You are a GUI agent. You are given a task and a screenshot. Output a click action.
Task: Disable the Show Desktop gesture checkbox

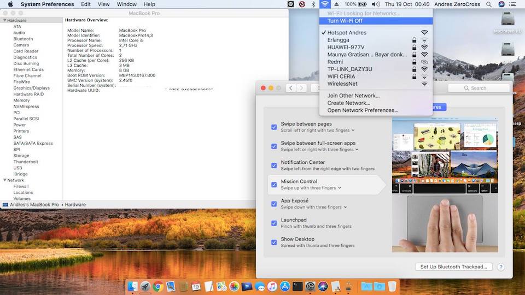274,242
